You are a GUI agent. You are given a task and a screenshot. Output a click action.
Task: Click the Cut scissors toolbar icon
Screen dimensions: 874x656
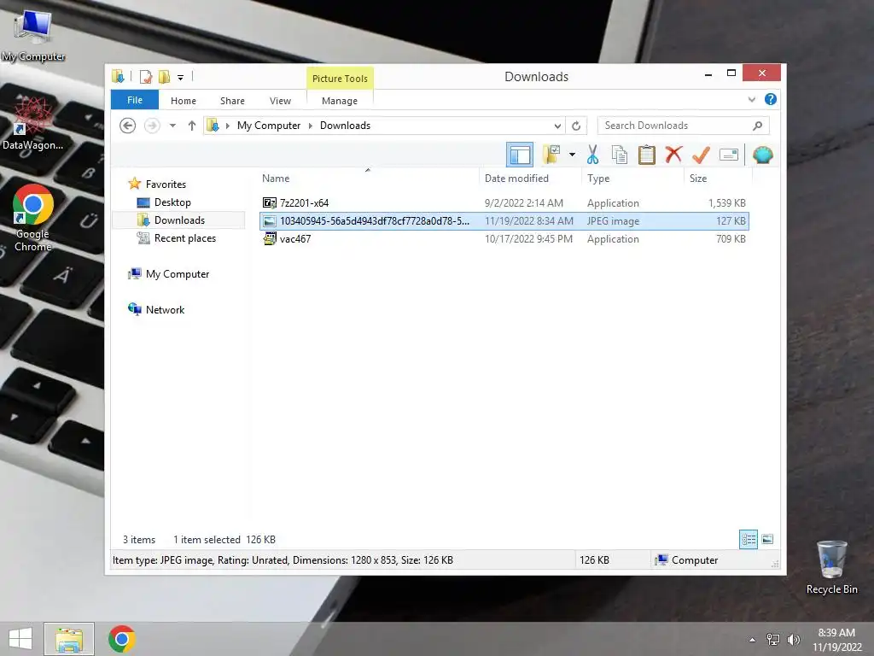pyautogui.click(x=592, y=155)
